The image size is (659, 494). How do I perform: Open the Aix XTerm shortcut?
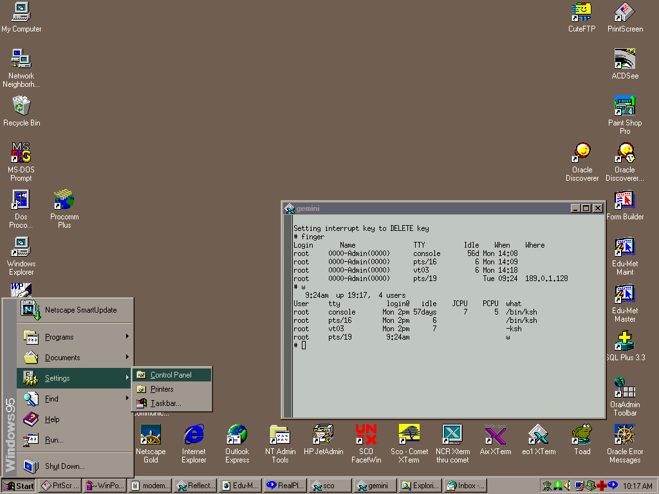(x=496, y=440)
